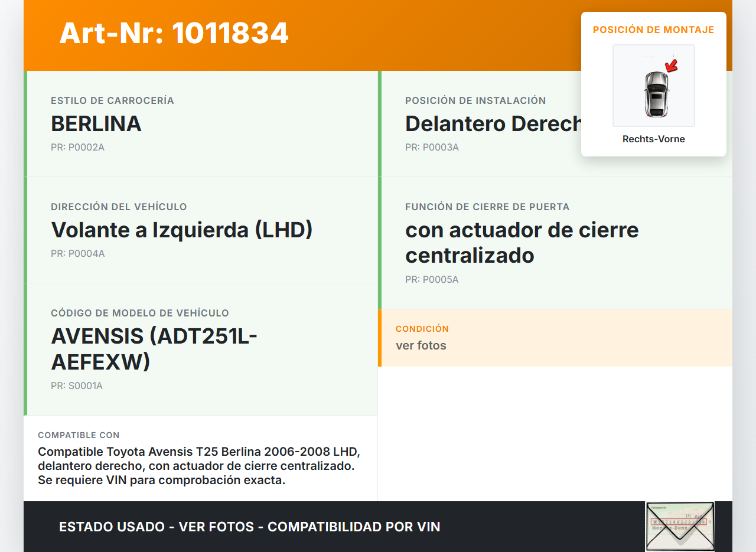756x552 pixels.
Task: Click the Posición de Montaje heading
Action: [x=653, y=30]
